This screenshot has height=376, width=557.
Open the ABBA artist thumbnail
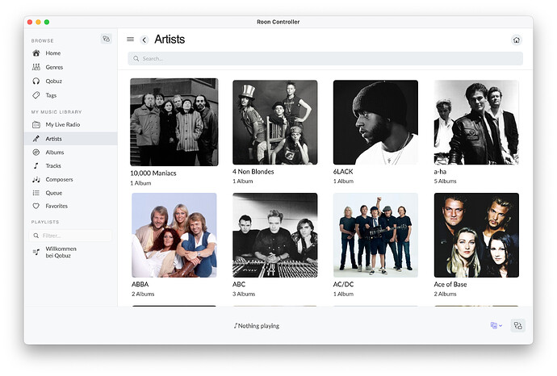tap(174, 235)
